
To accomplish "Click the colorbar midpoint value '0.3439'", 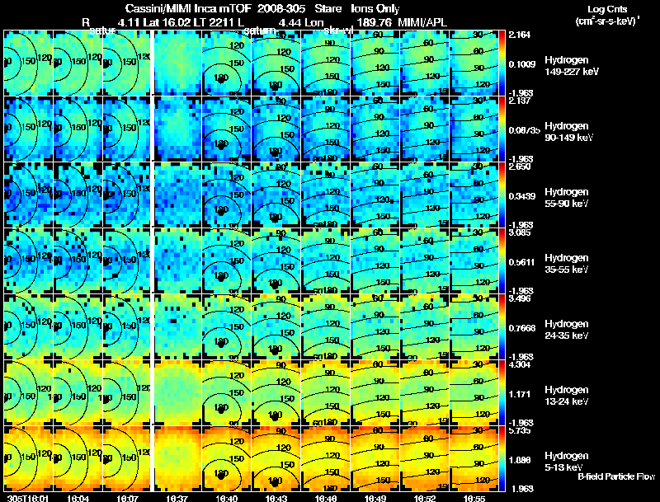I will (522, 196).
